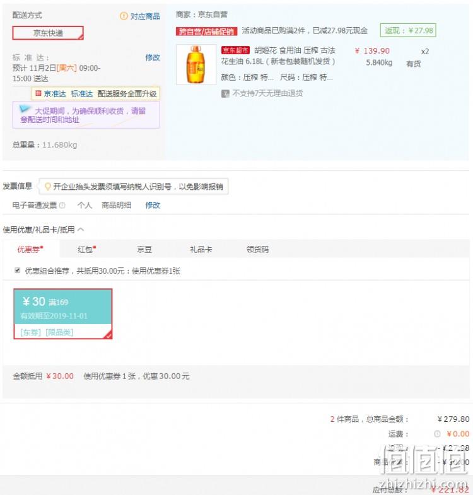Screen dimensions: 473x495
Task: Click the 京东超市 red badge
Action: 235,50
